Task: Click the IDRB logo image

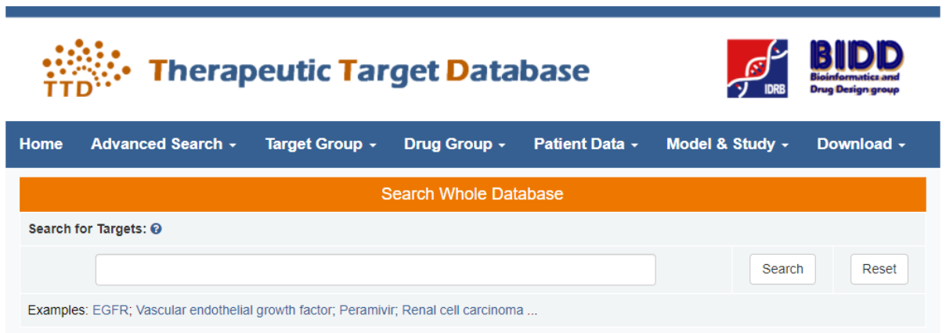Action: (756, 69)
